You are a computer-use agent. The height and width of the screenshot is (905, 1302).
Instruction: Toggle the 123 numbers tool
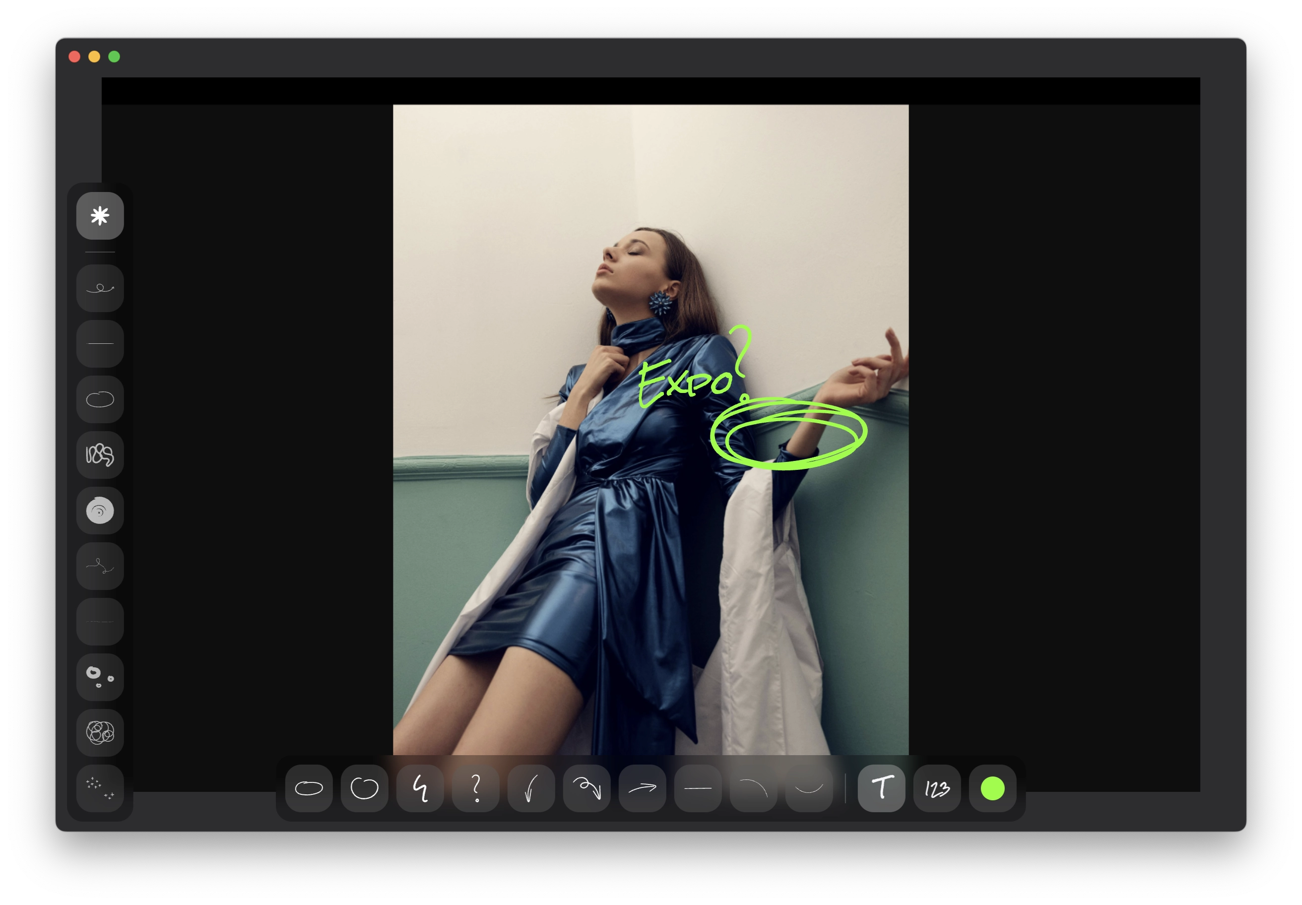937,788
